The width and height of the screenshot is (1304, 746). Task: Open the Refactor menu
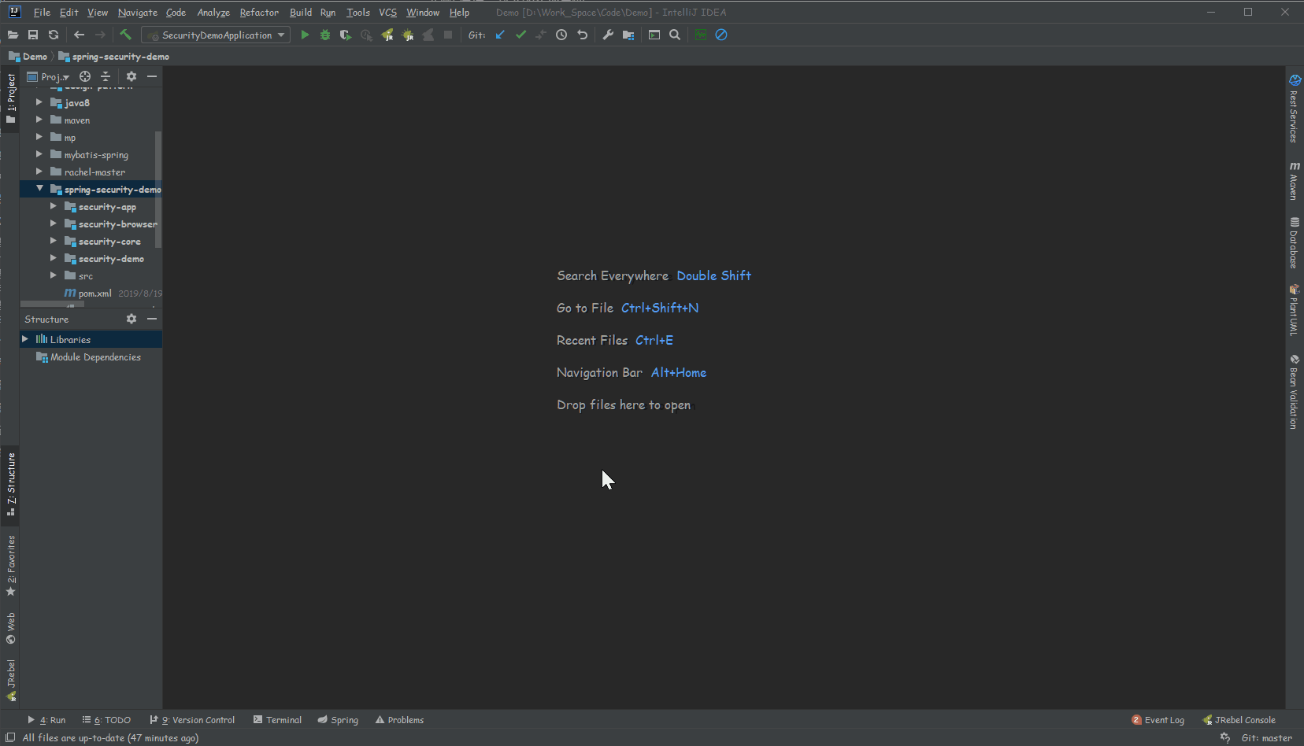(259, 13)
